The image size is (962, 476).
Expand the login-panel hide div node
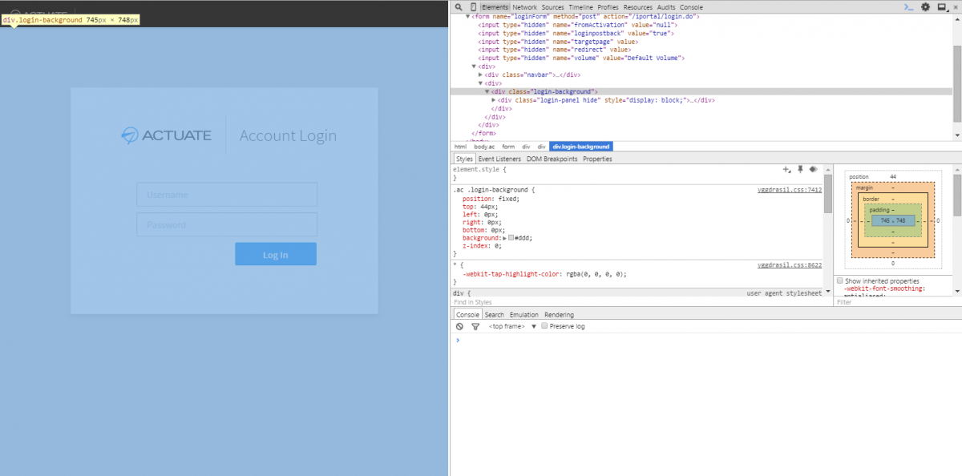[x=494, y=100]
